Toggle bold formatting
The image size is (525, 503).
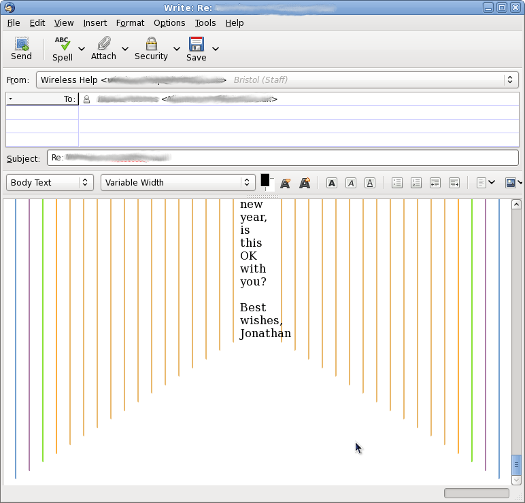pyautogui.click(x=331, y=183)
